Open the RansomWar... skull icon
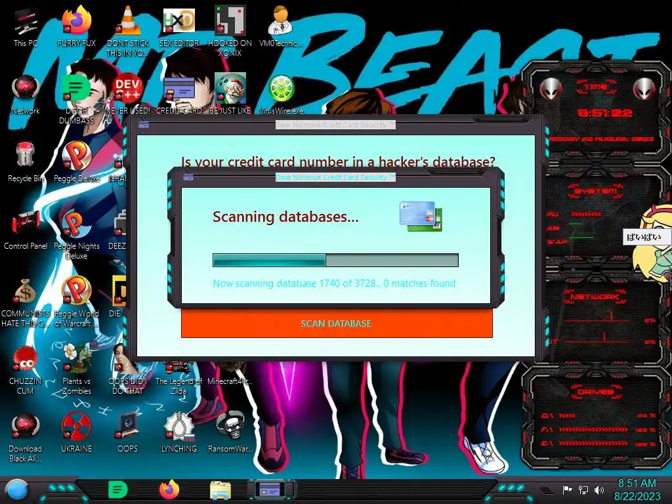The image size is (672, 504). point(230,433)
